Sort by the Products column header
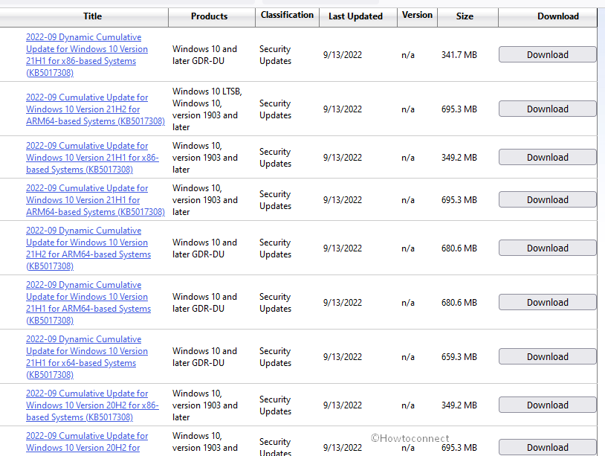Viewport: 605px width, 456px height. click(209, 16)
